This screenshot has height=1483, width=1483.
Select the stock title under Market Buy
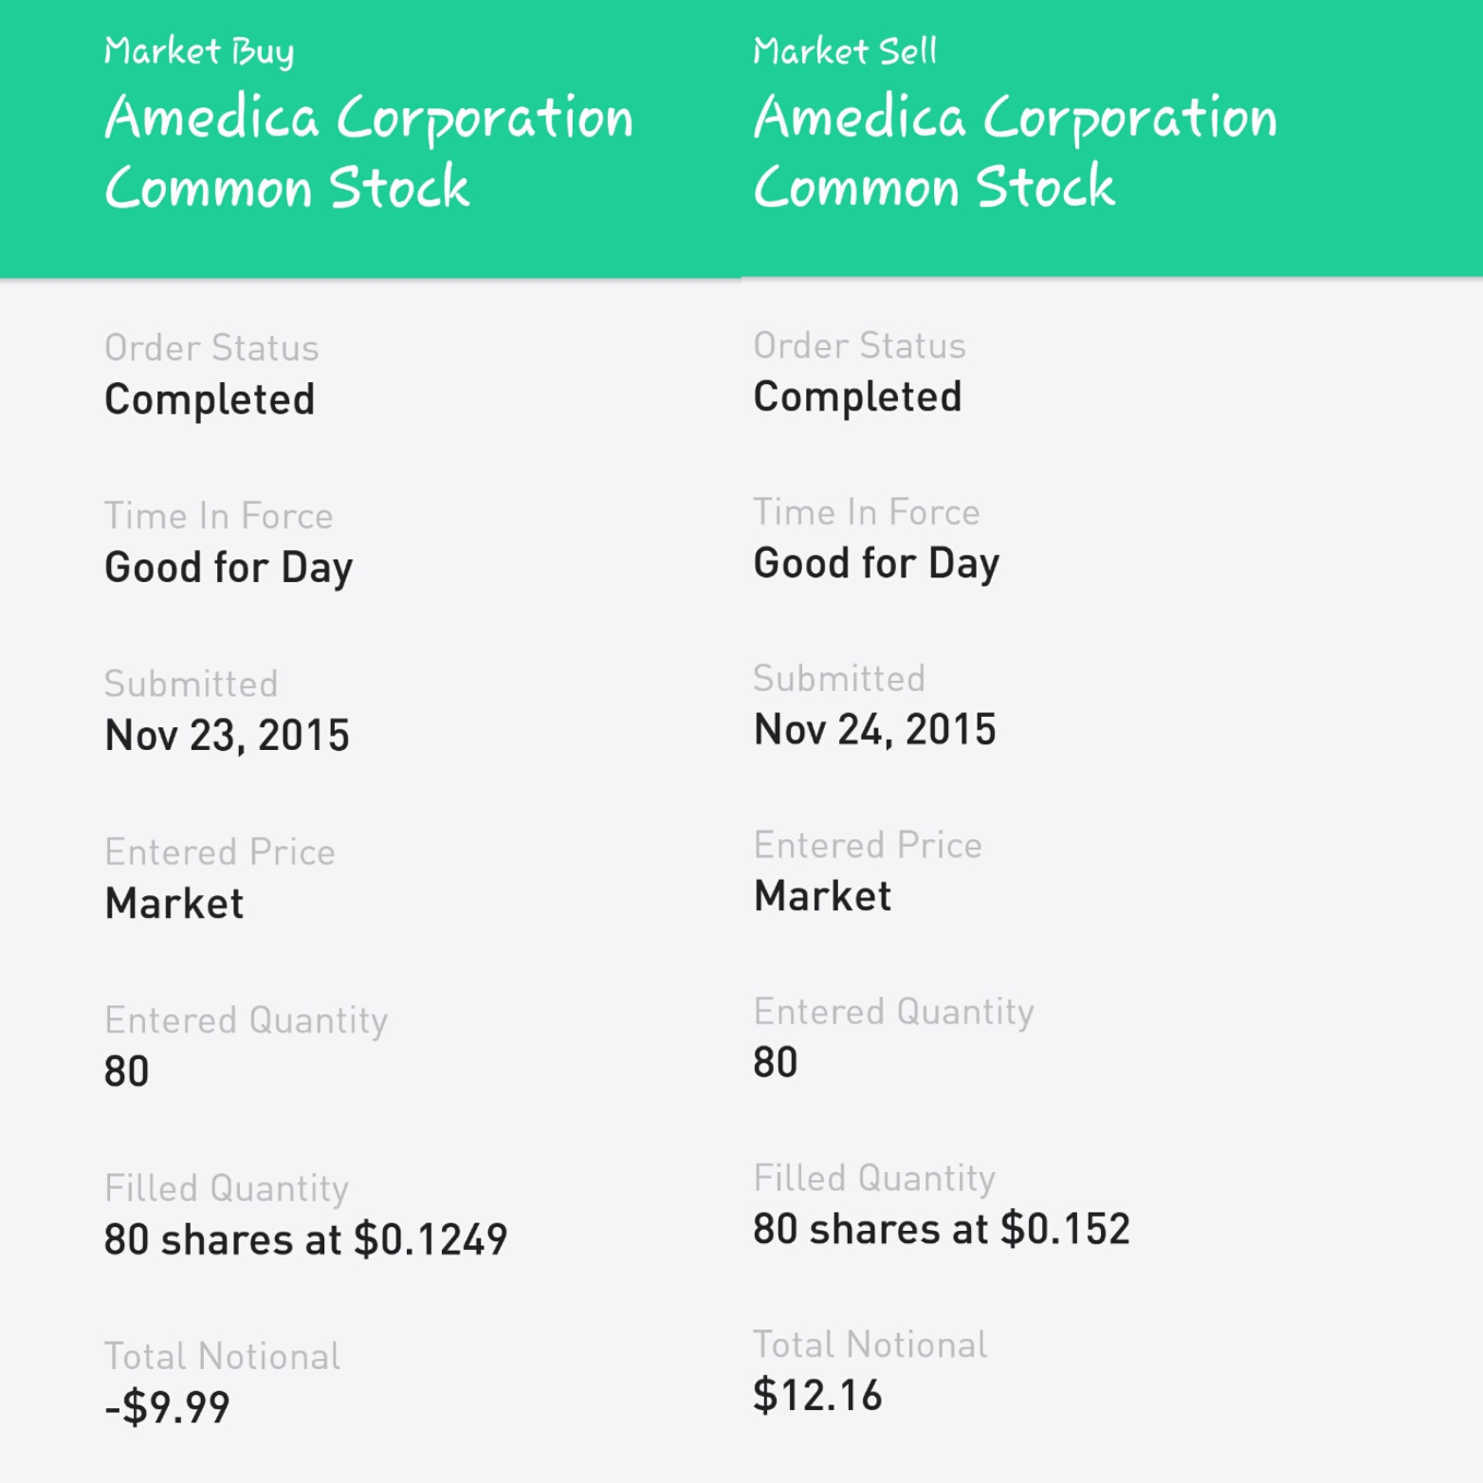[x=368, y=152]
